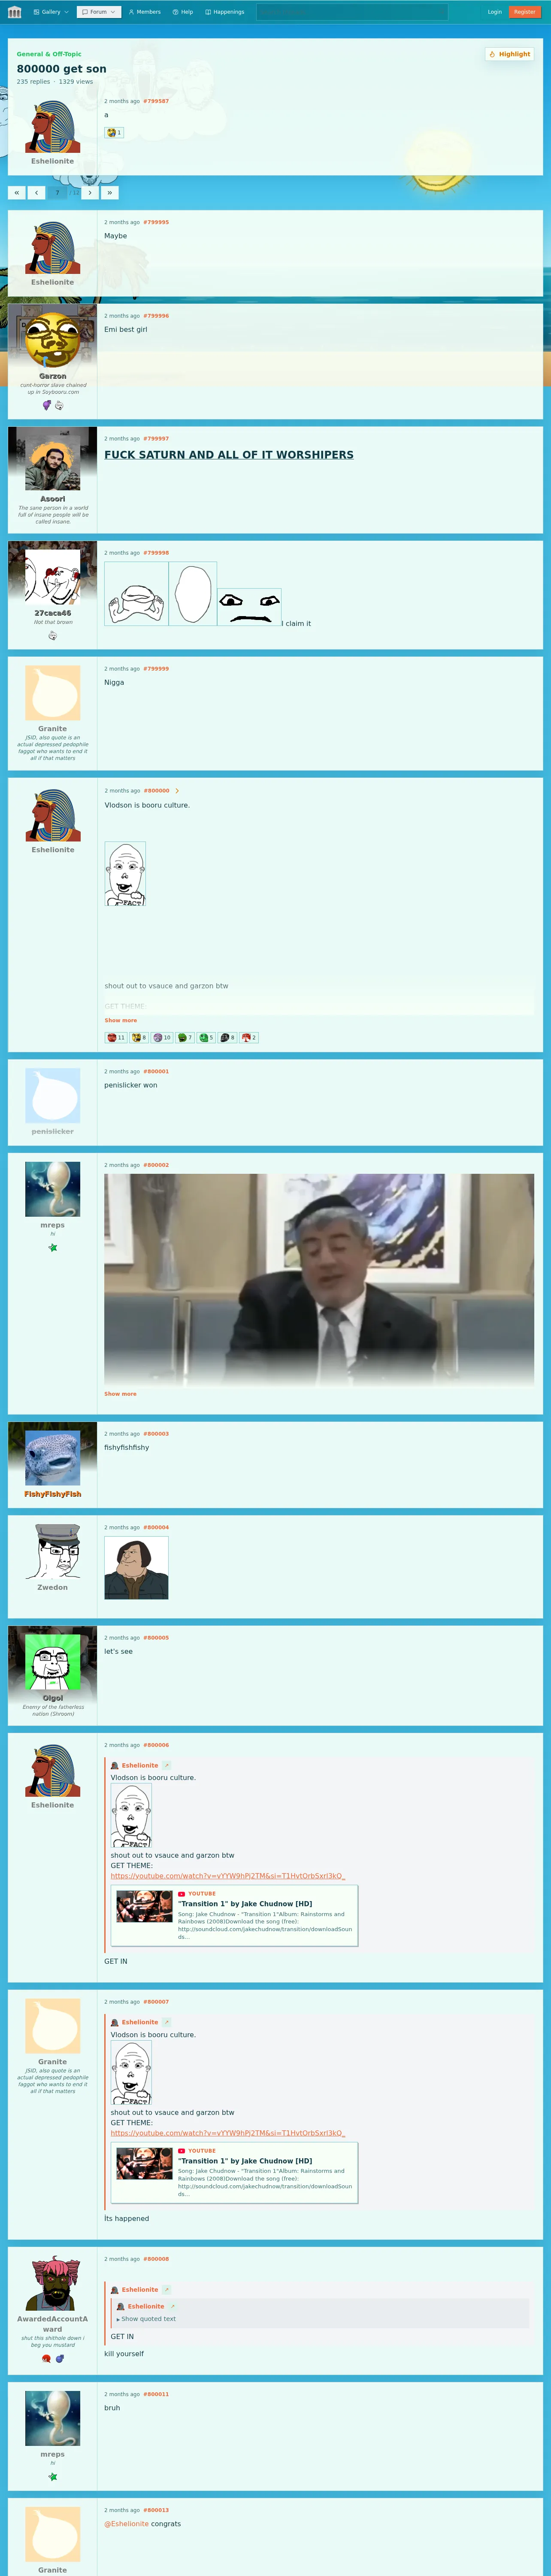551x2576 pixels.
Task: Click the green star badge under mreps in post #800011
Action: coord(53,2477)
